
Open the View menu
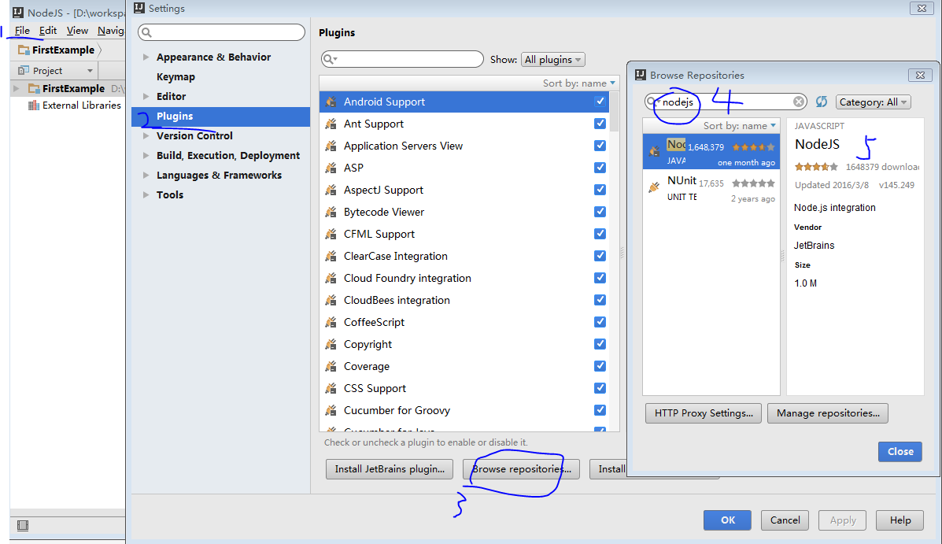click(77, 30)
